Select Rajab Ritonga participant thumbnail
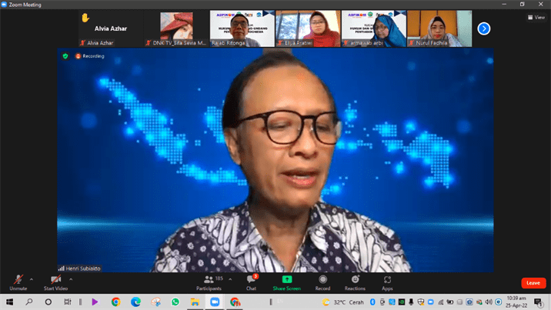The image size is (551, 310). coord(242,28)
